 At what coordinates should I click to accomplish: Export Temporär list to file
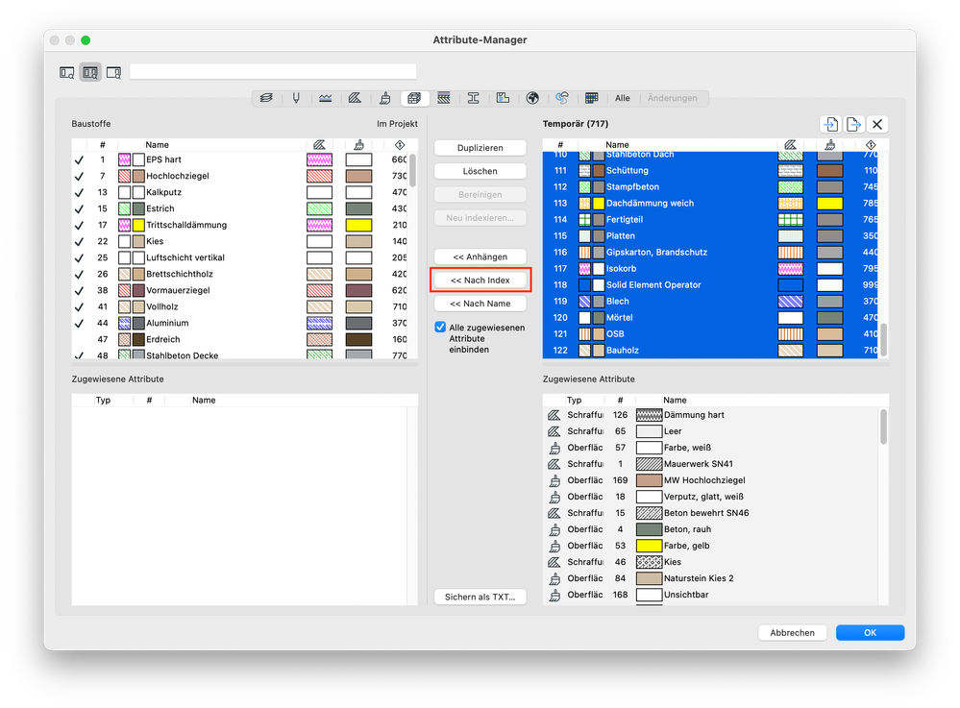click(x=853, y=124)
